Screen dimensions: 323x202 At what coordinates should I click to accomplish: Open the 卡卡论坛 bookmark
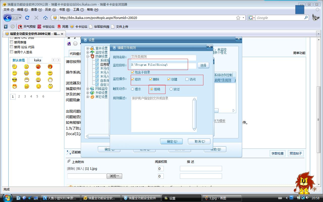[79, 27]
